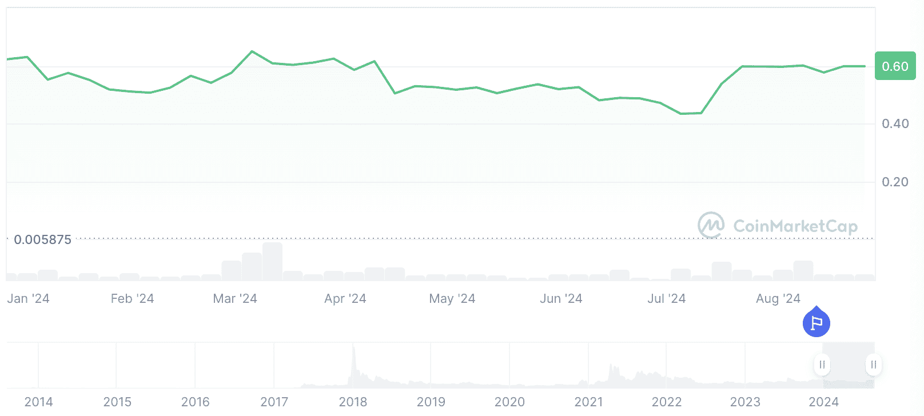Grab the left range handle of navigator

pos(822,365)
